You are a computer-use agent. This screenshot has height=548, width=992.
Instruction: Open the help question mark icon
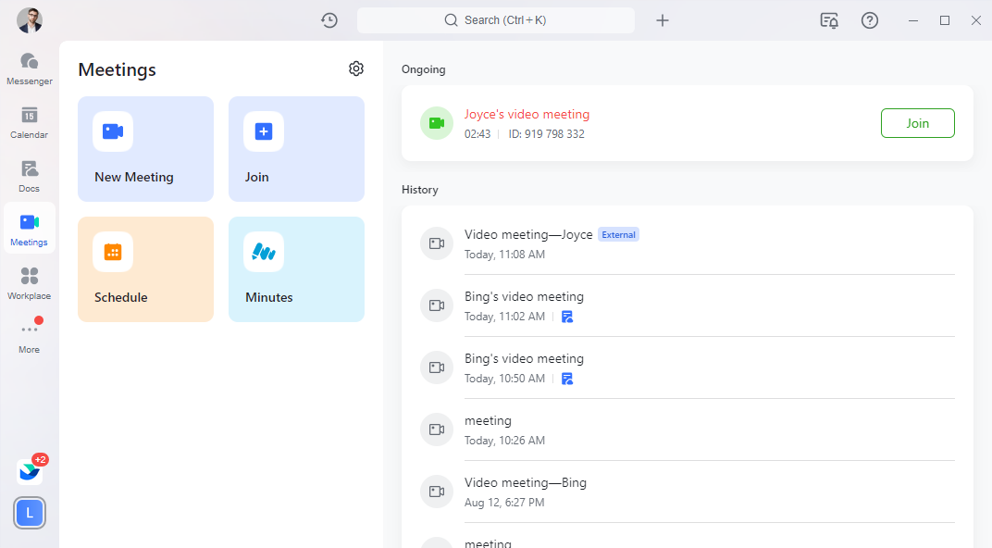coord(870,20)
